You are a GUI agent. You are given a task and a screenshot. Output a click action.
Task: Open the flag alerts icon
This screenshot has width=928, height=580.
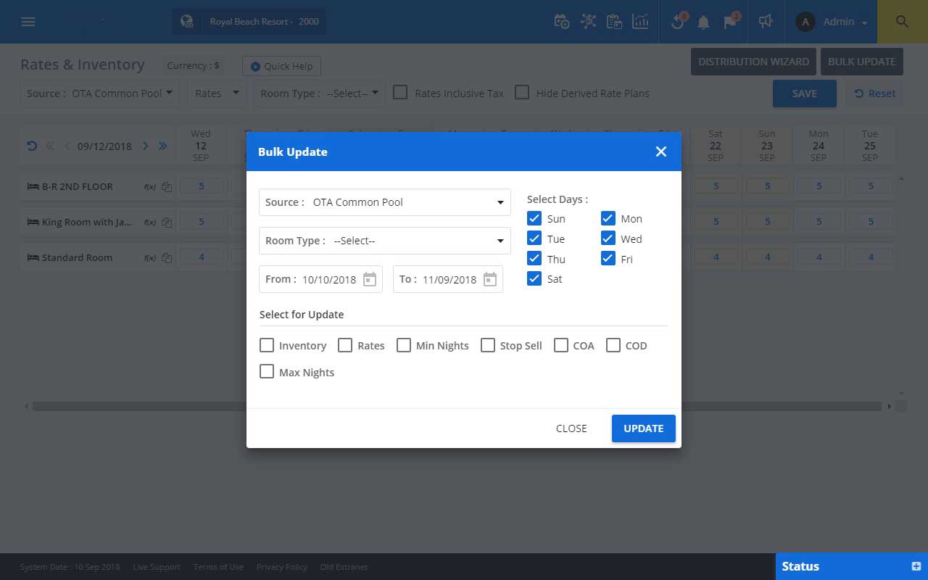tap(730, 21)
